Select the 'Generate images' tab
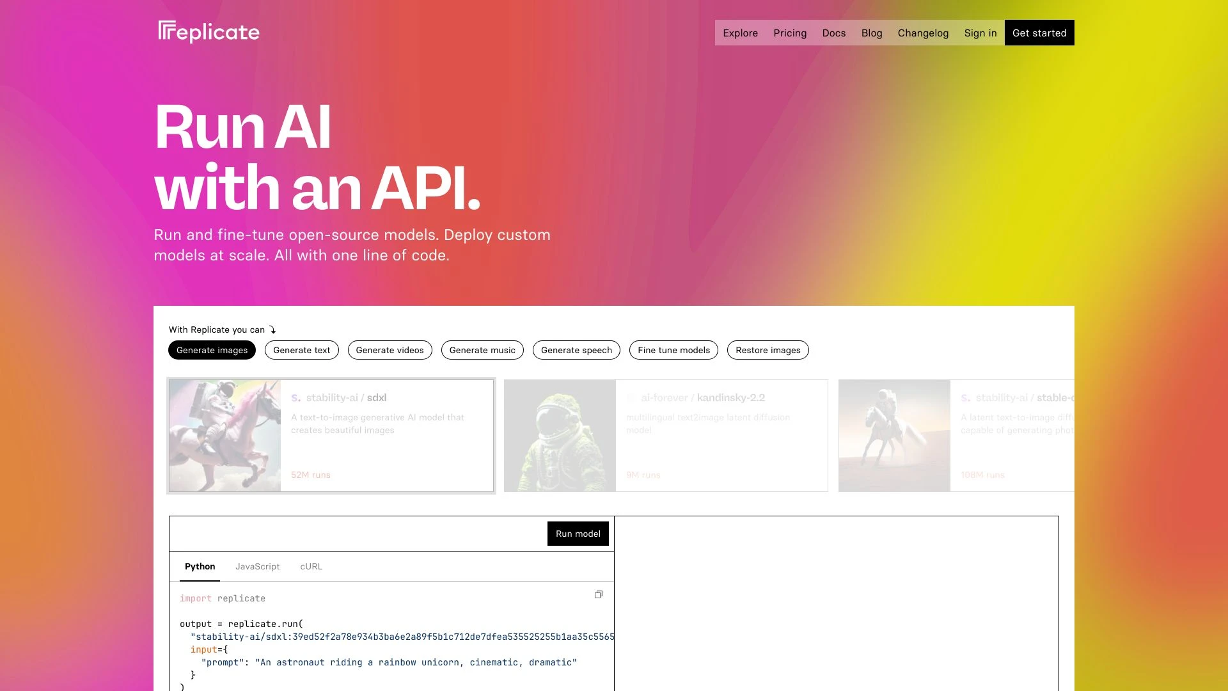 pyautogui.click(x=212, y=349)
